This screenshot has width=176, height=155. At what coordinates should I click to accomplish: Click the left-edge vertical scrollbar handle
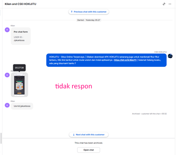coord(1,138)
